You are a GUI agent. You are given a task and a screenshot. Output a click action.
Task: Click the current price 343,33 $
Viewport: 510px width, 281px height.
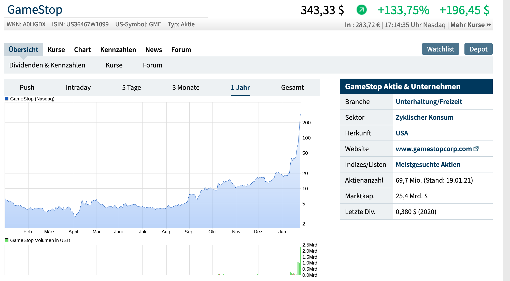click(x=322, y=10)
